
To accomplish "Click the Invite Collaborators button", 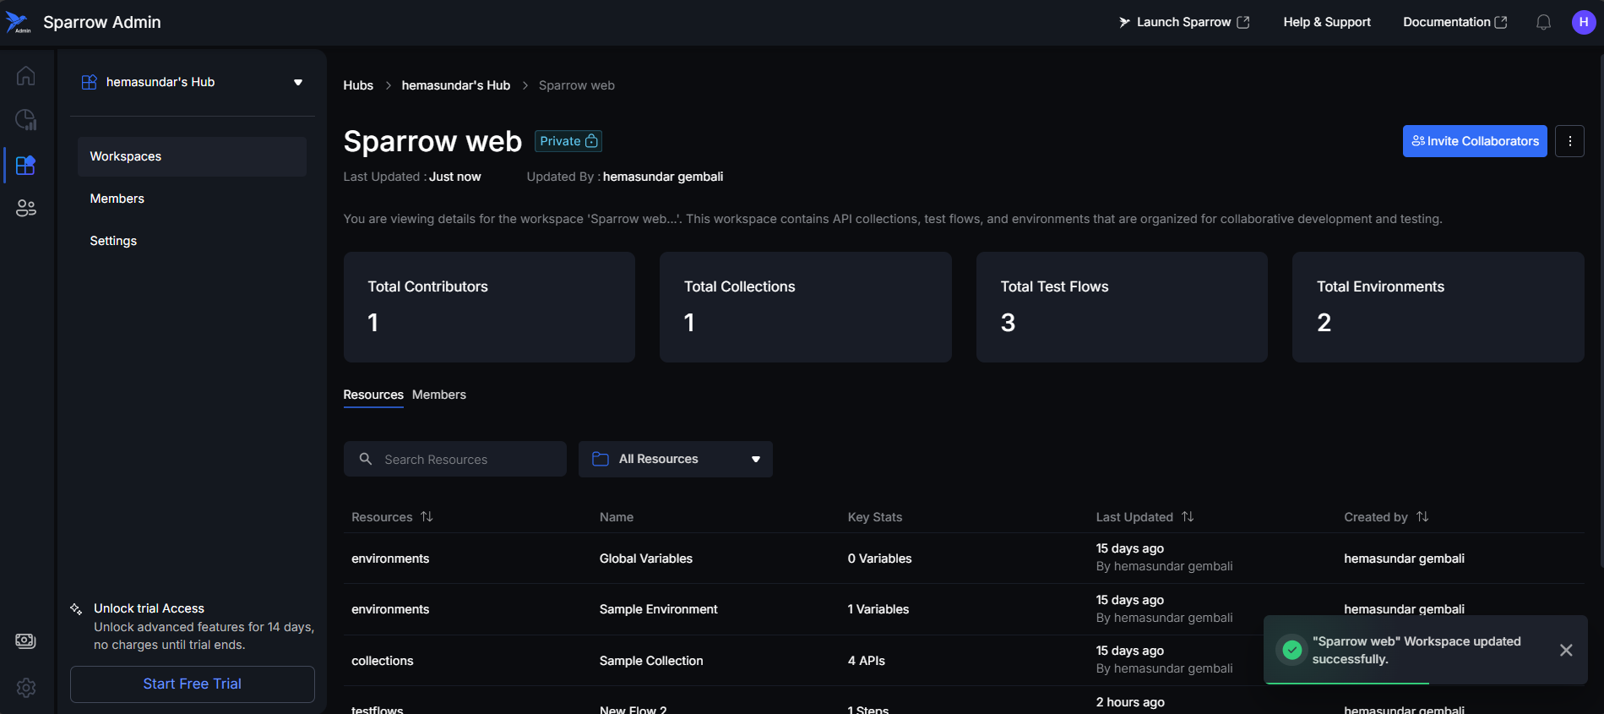I will click(x=1474, y=141).
